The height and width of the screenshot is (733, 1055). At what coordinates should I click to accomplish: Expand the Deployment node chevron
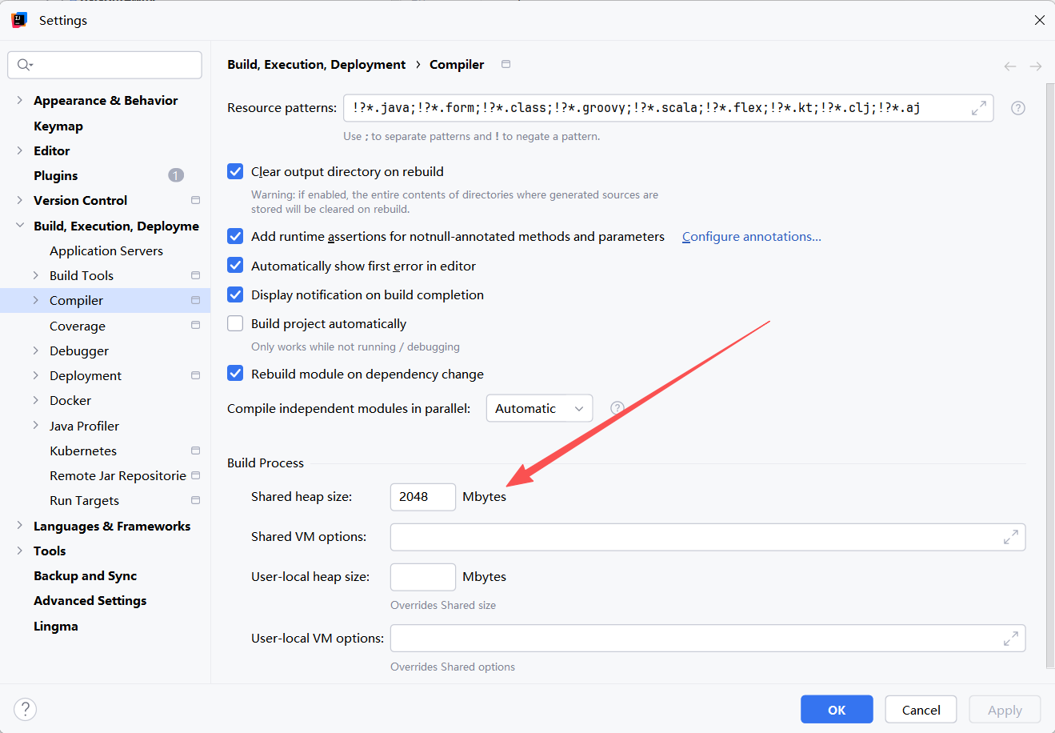35,375
